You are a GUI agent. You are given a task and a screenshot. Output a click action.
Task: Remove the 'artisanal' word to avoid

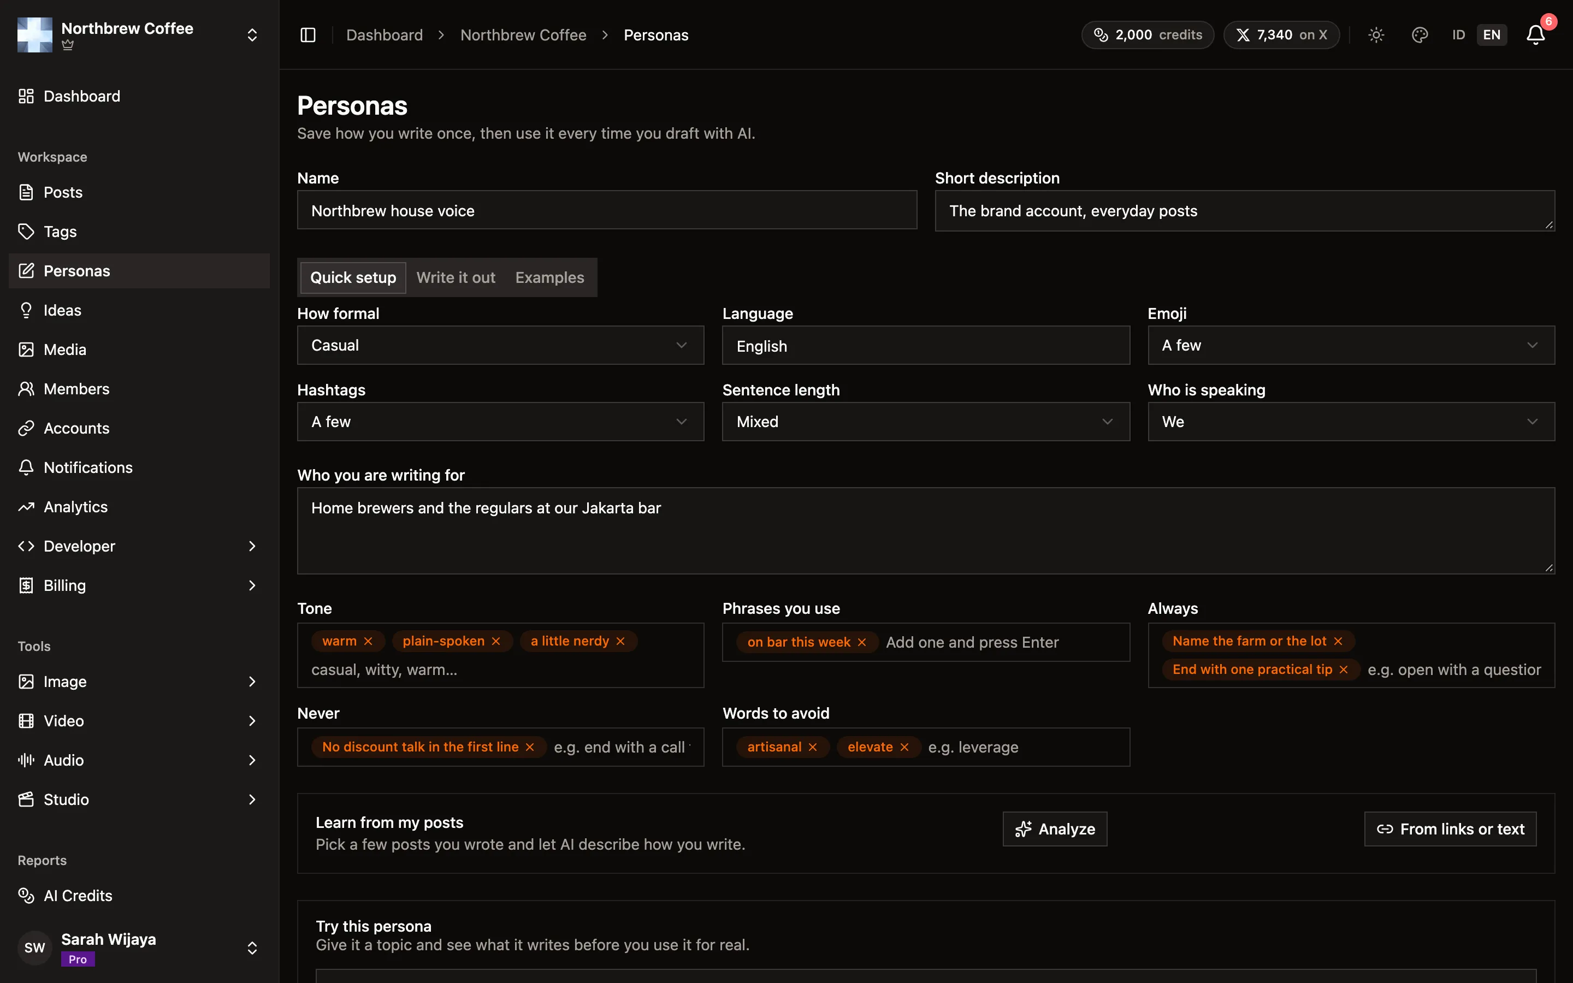tap(813, 747)
